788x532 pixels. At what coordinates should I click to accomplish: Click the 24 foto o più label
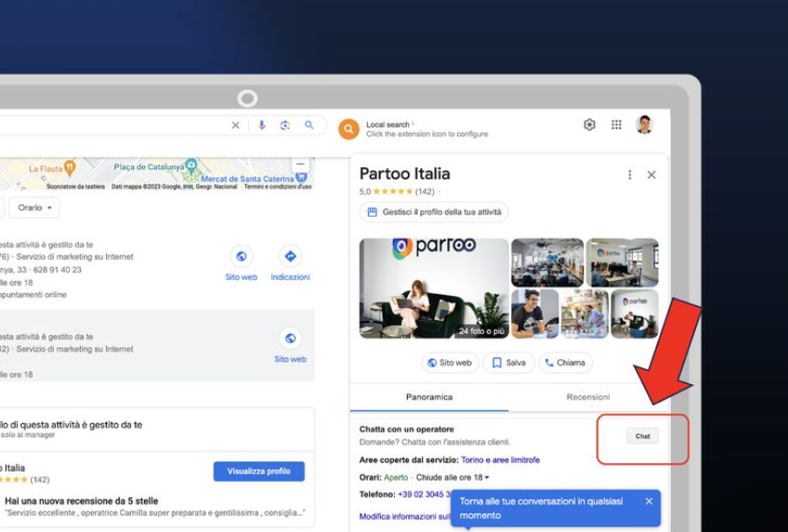click(x=481, y=331)
